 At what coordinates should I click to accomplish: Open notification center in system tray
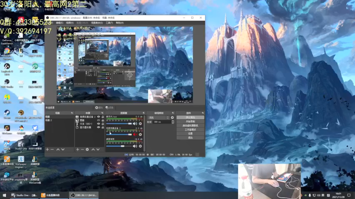pyautogui.click(x=349, y=195)
